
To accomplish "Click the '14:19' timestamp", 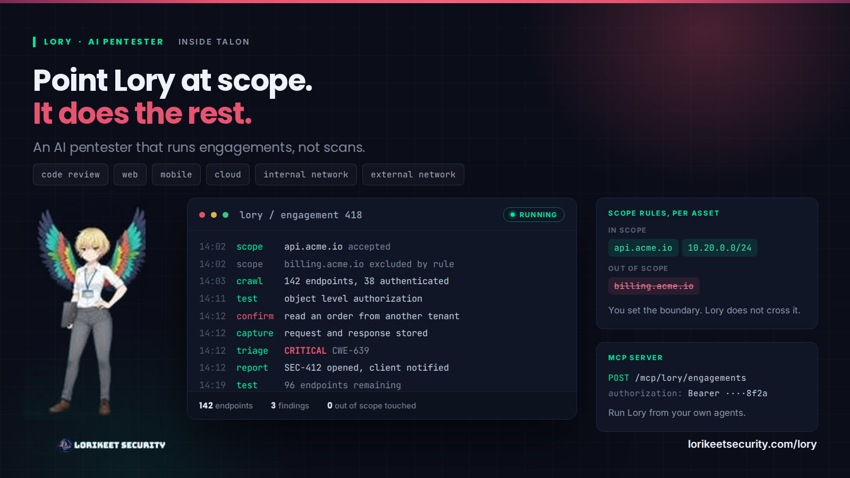I will 212,385.
